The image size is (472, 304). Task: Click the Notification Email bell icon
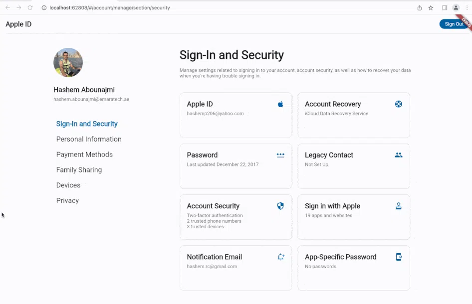(281, 257)
